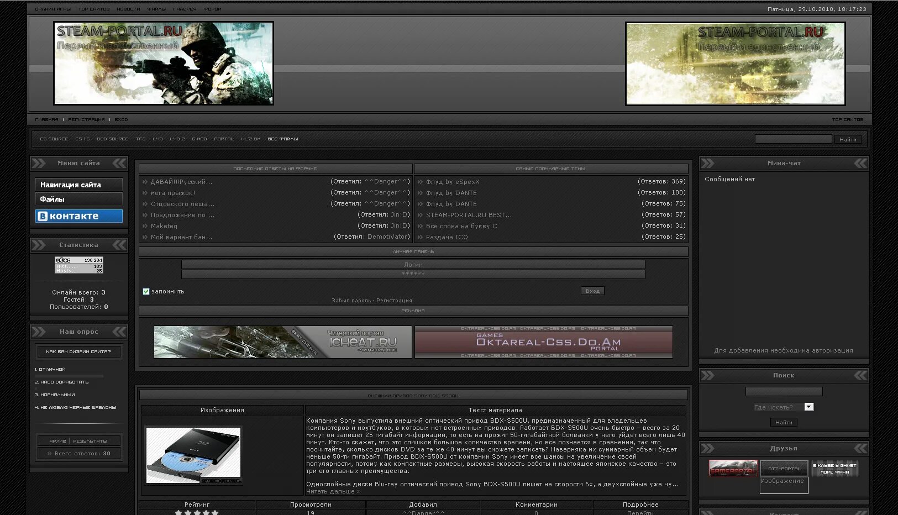
Task: Click the right Steam-Portal.ru header banner
Action: click(736, 64)
